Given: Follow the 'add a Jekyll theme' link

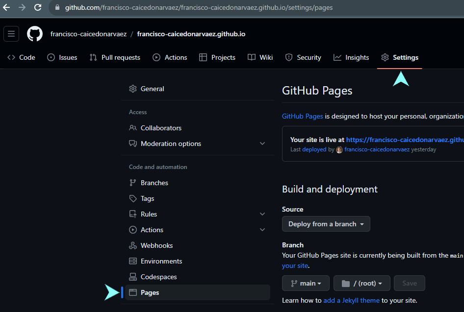Looking at the screenshot, I should [x=351, y=300].
